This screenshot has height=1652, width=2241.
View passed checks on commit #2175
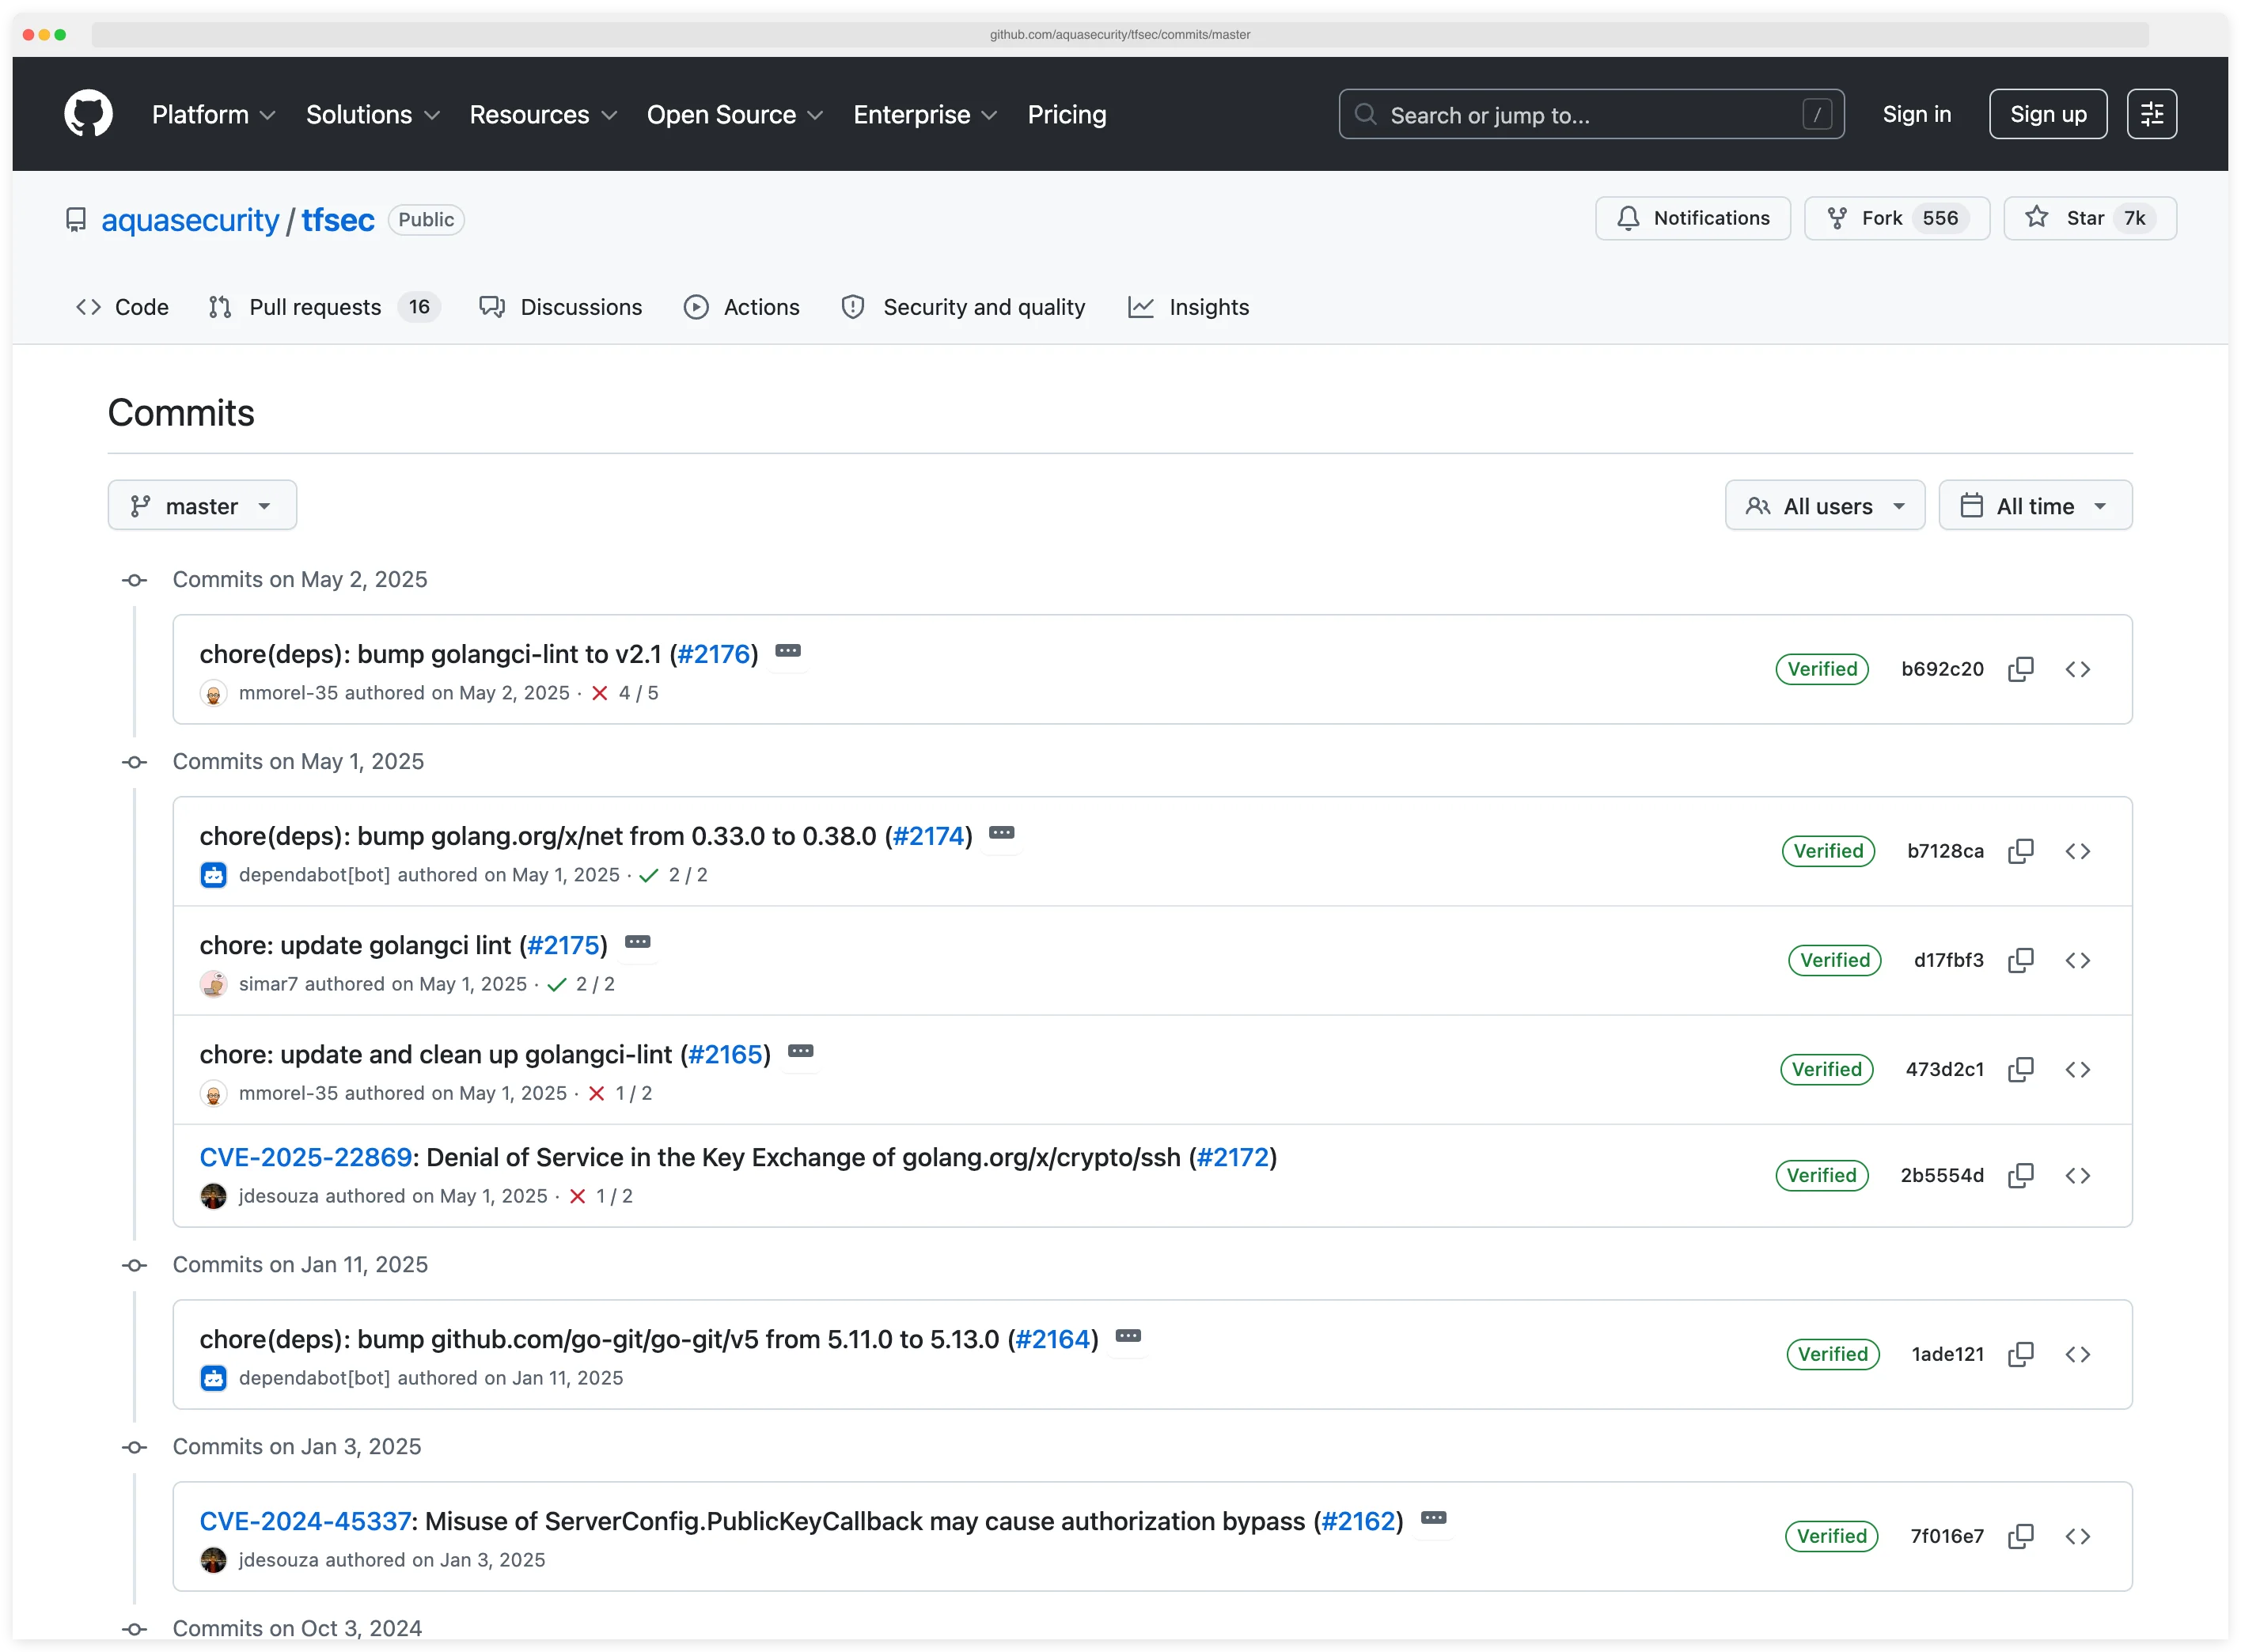(x=581, y=984)
